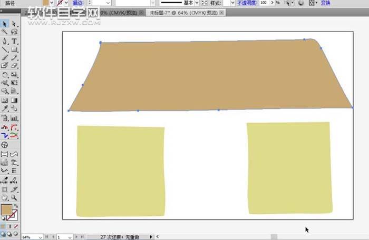Open the fill color swatch in control bar
Viewport: 369px width, 240px height.
pyautogui.click(x=46, y=3)
